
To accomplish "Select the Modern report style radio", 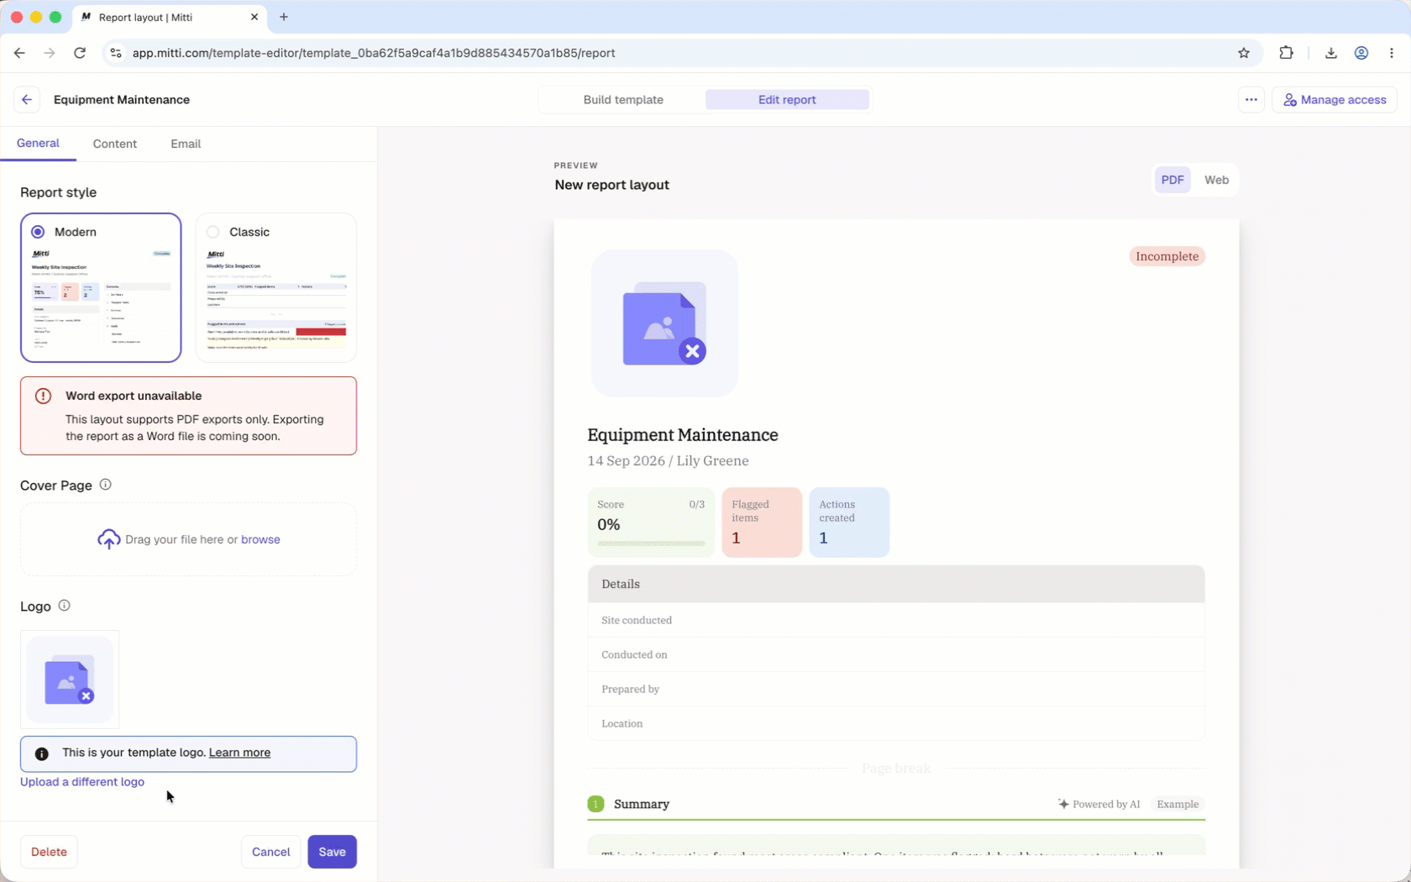I will tap(38, 232).
